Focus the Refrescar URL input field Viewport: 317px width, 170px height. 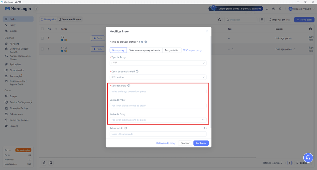[158, 134]
